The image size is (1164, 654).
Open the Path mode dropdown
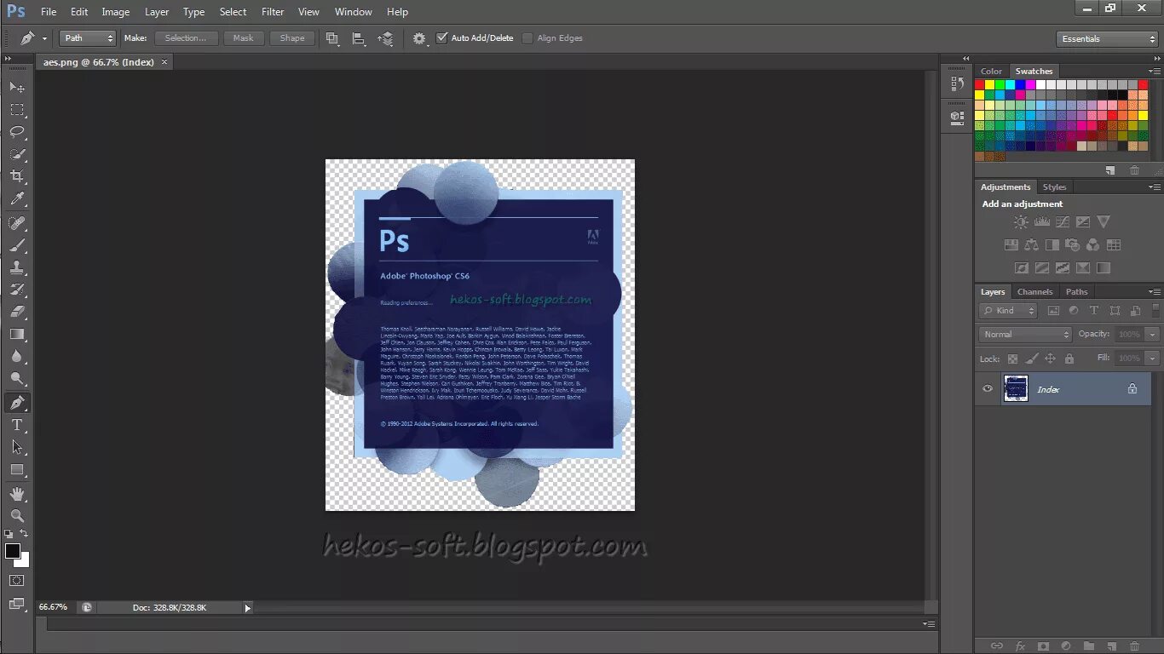click(86, 37)
